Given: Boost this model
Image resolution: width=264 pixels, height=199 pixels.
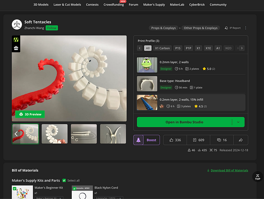Looking at the screenshot, I should click(x=151, y=140).
